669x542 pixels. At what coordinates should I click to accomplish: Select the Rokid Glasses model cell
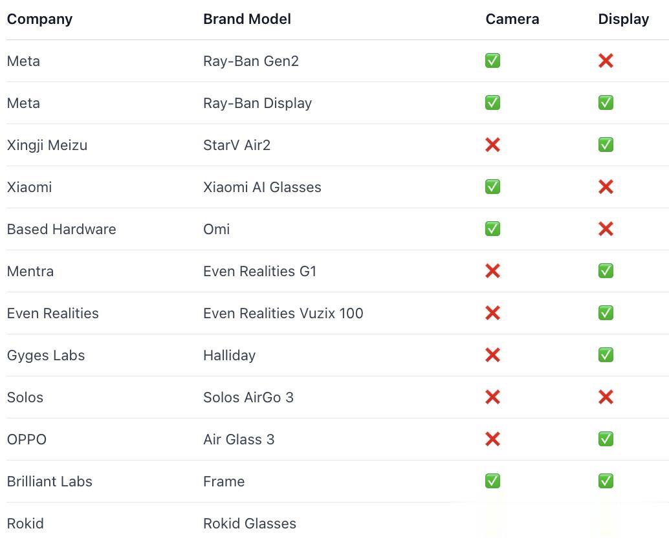tap(249, 523)
